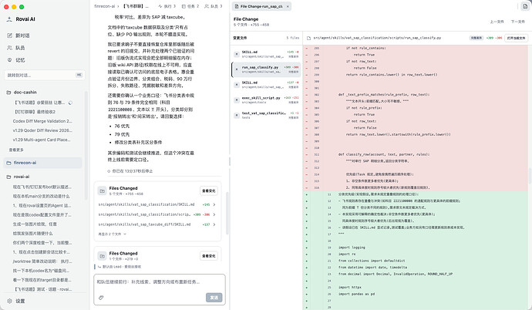This screenshot has height=310, width=532.
Task: Select run_sap_classify.py in changed files
Action: coord(266,69)
